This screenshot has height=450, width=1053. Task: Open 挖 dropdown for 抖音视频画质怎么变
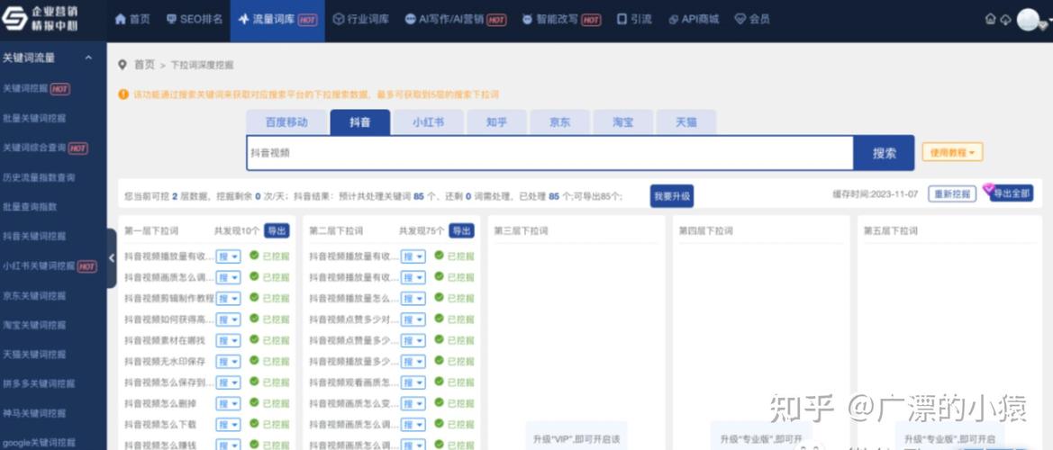pyautogui.click(x=413, y=404)
